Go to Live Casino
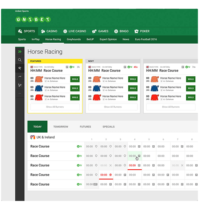The height and width of the screenshot is (202, 199). click(75, 31)
